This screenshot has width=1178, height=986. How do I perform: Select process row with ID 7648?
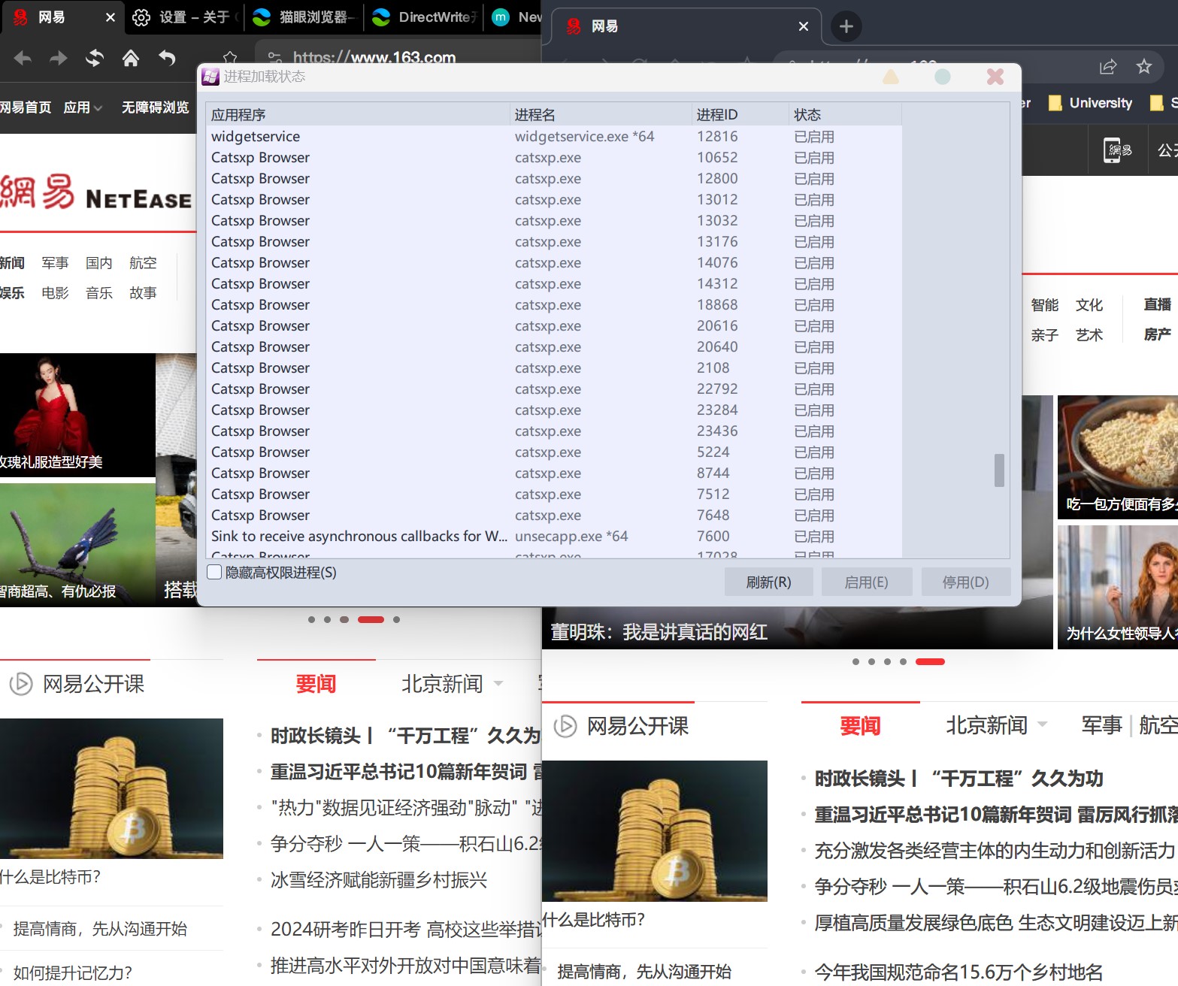click(x=554, y=515)
